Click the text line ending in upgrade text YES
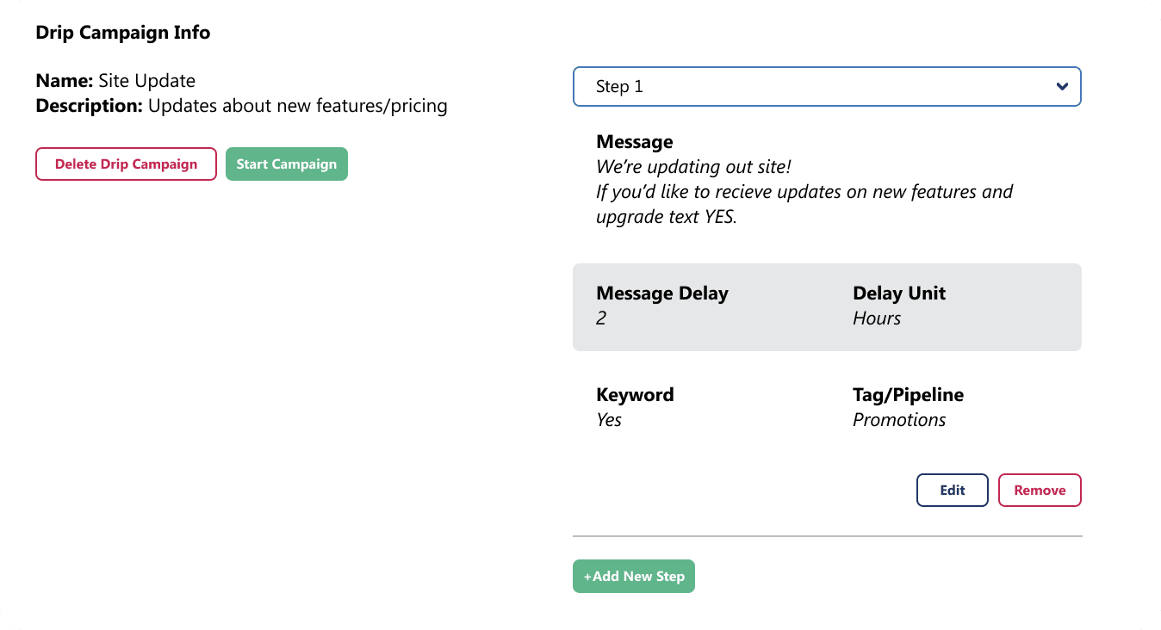Screen dimensions: 1161x630 tap(667, 217)
